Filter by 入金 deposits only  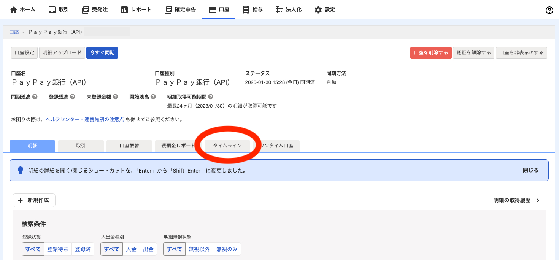point(131,249)
